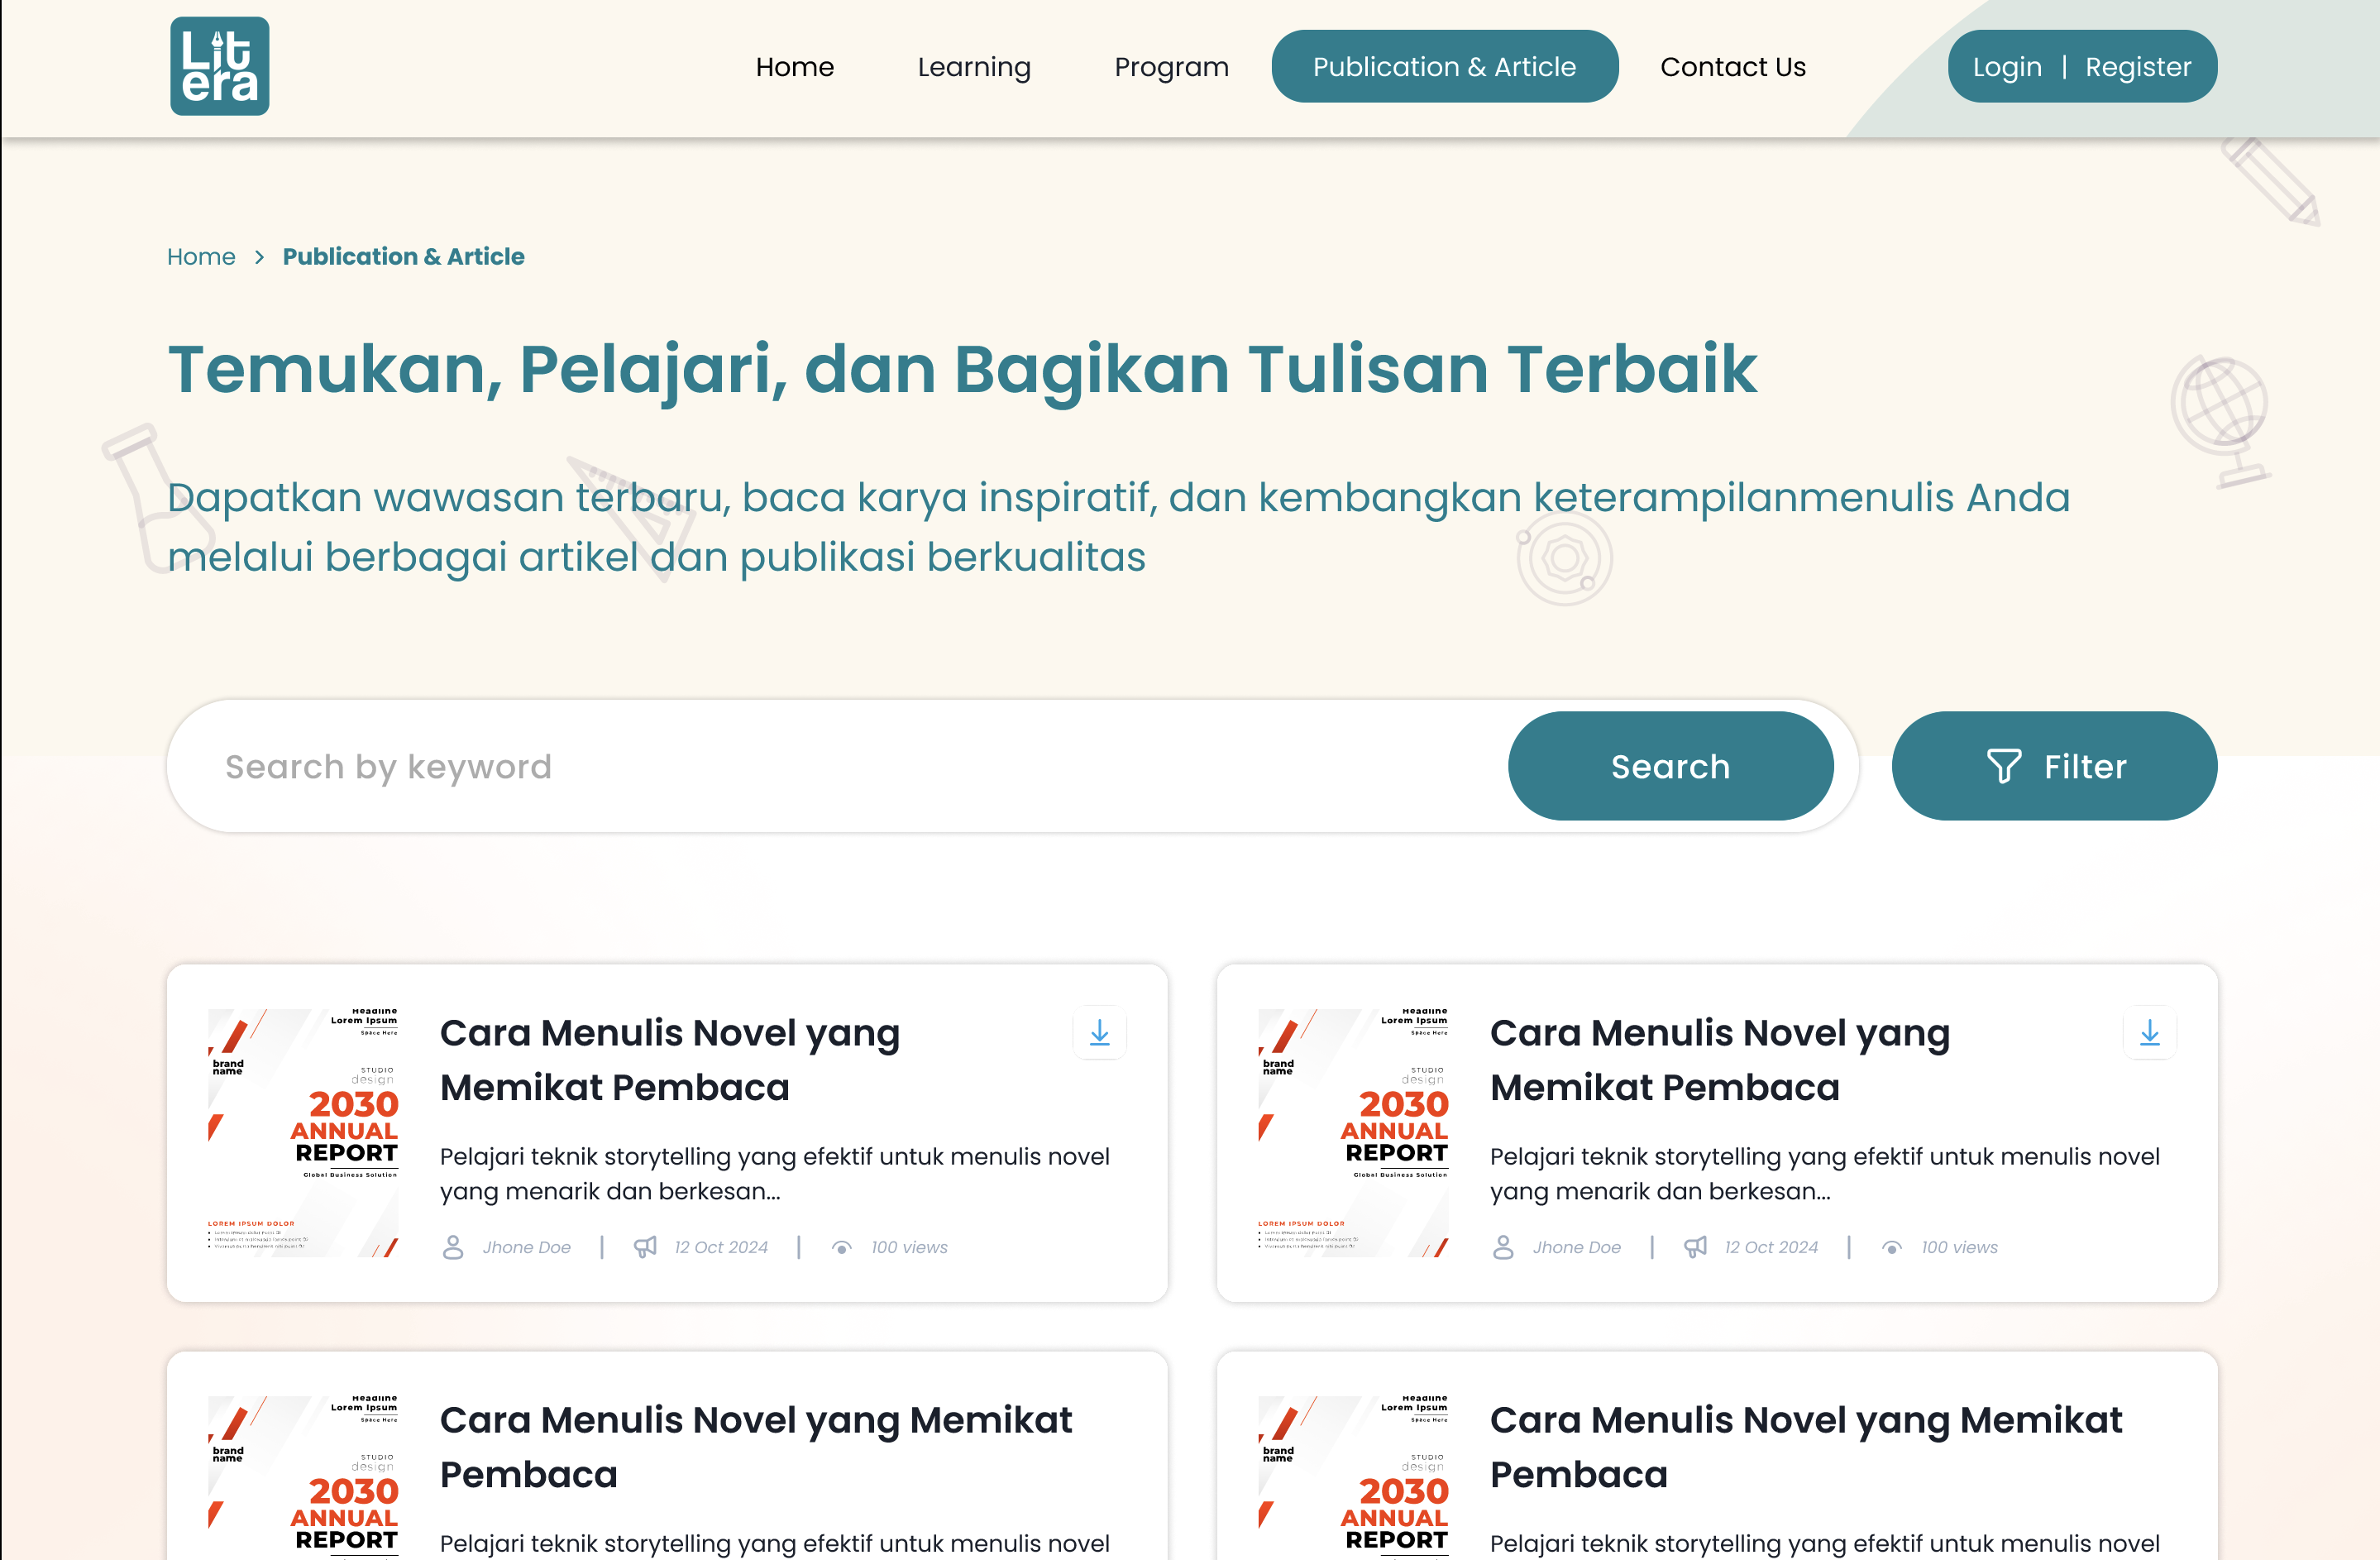Select author Jhone Doe in top-left card
Viewport: 2380px width, 1560px height.
[x=527, y=1248]
